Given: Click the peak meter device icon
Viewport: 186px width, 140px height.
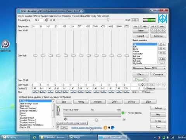Looking at the screenshot, I should click(58, 110).
